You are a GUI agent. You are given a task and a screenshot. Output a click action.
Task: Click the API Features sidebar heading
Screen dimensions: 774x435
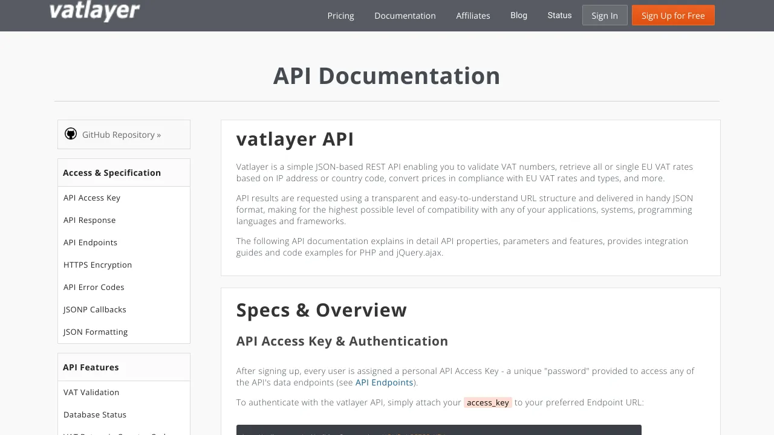(91, 367)
